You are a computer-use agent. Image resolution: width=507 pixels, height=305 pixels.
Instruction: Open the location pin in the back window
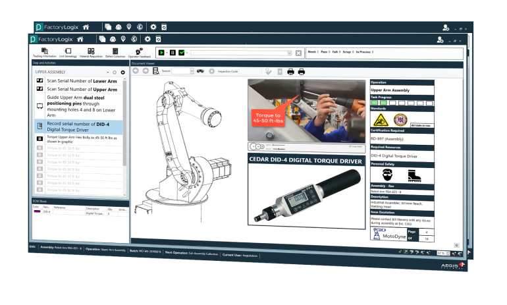point(129,27)
